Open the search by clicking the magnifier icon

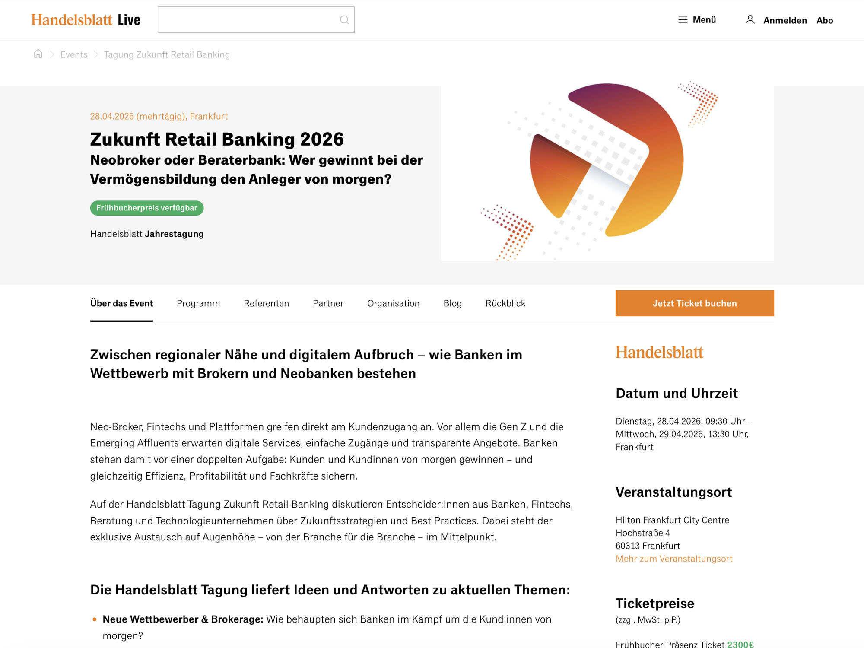tap(344, 19)
